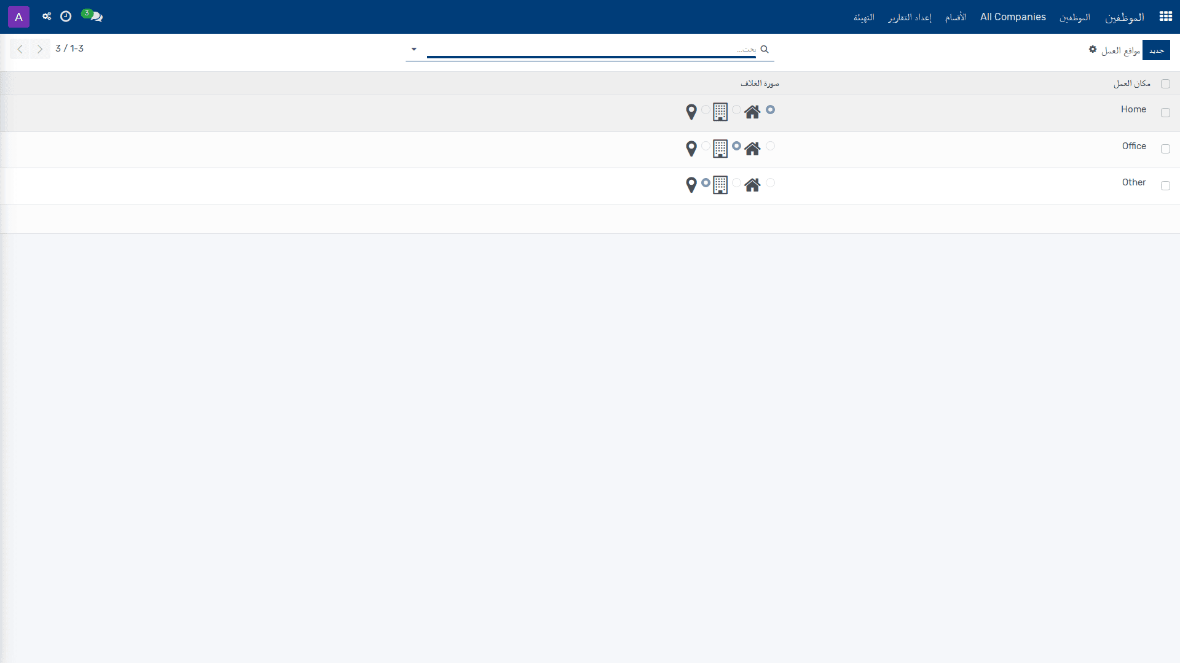The height and width of the screenshot is (663, 1180).
Task: Open the activities clock icon
Action: (66, 17)
